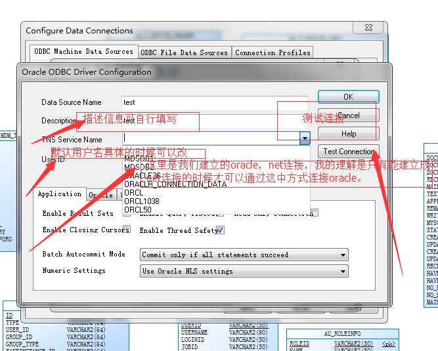Click GROUP_TYPE column in diagram table

point(22,344)
